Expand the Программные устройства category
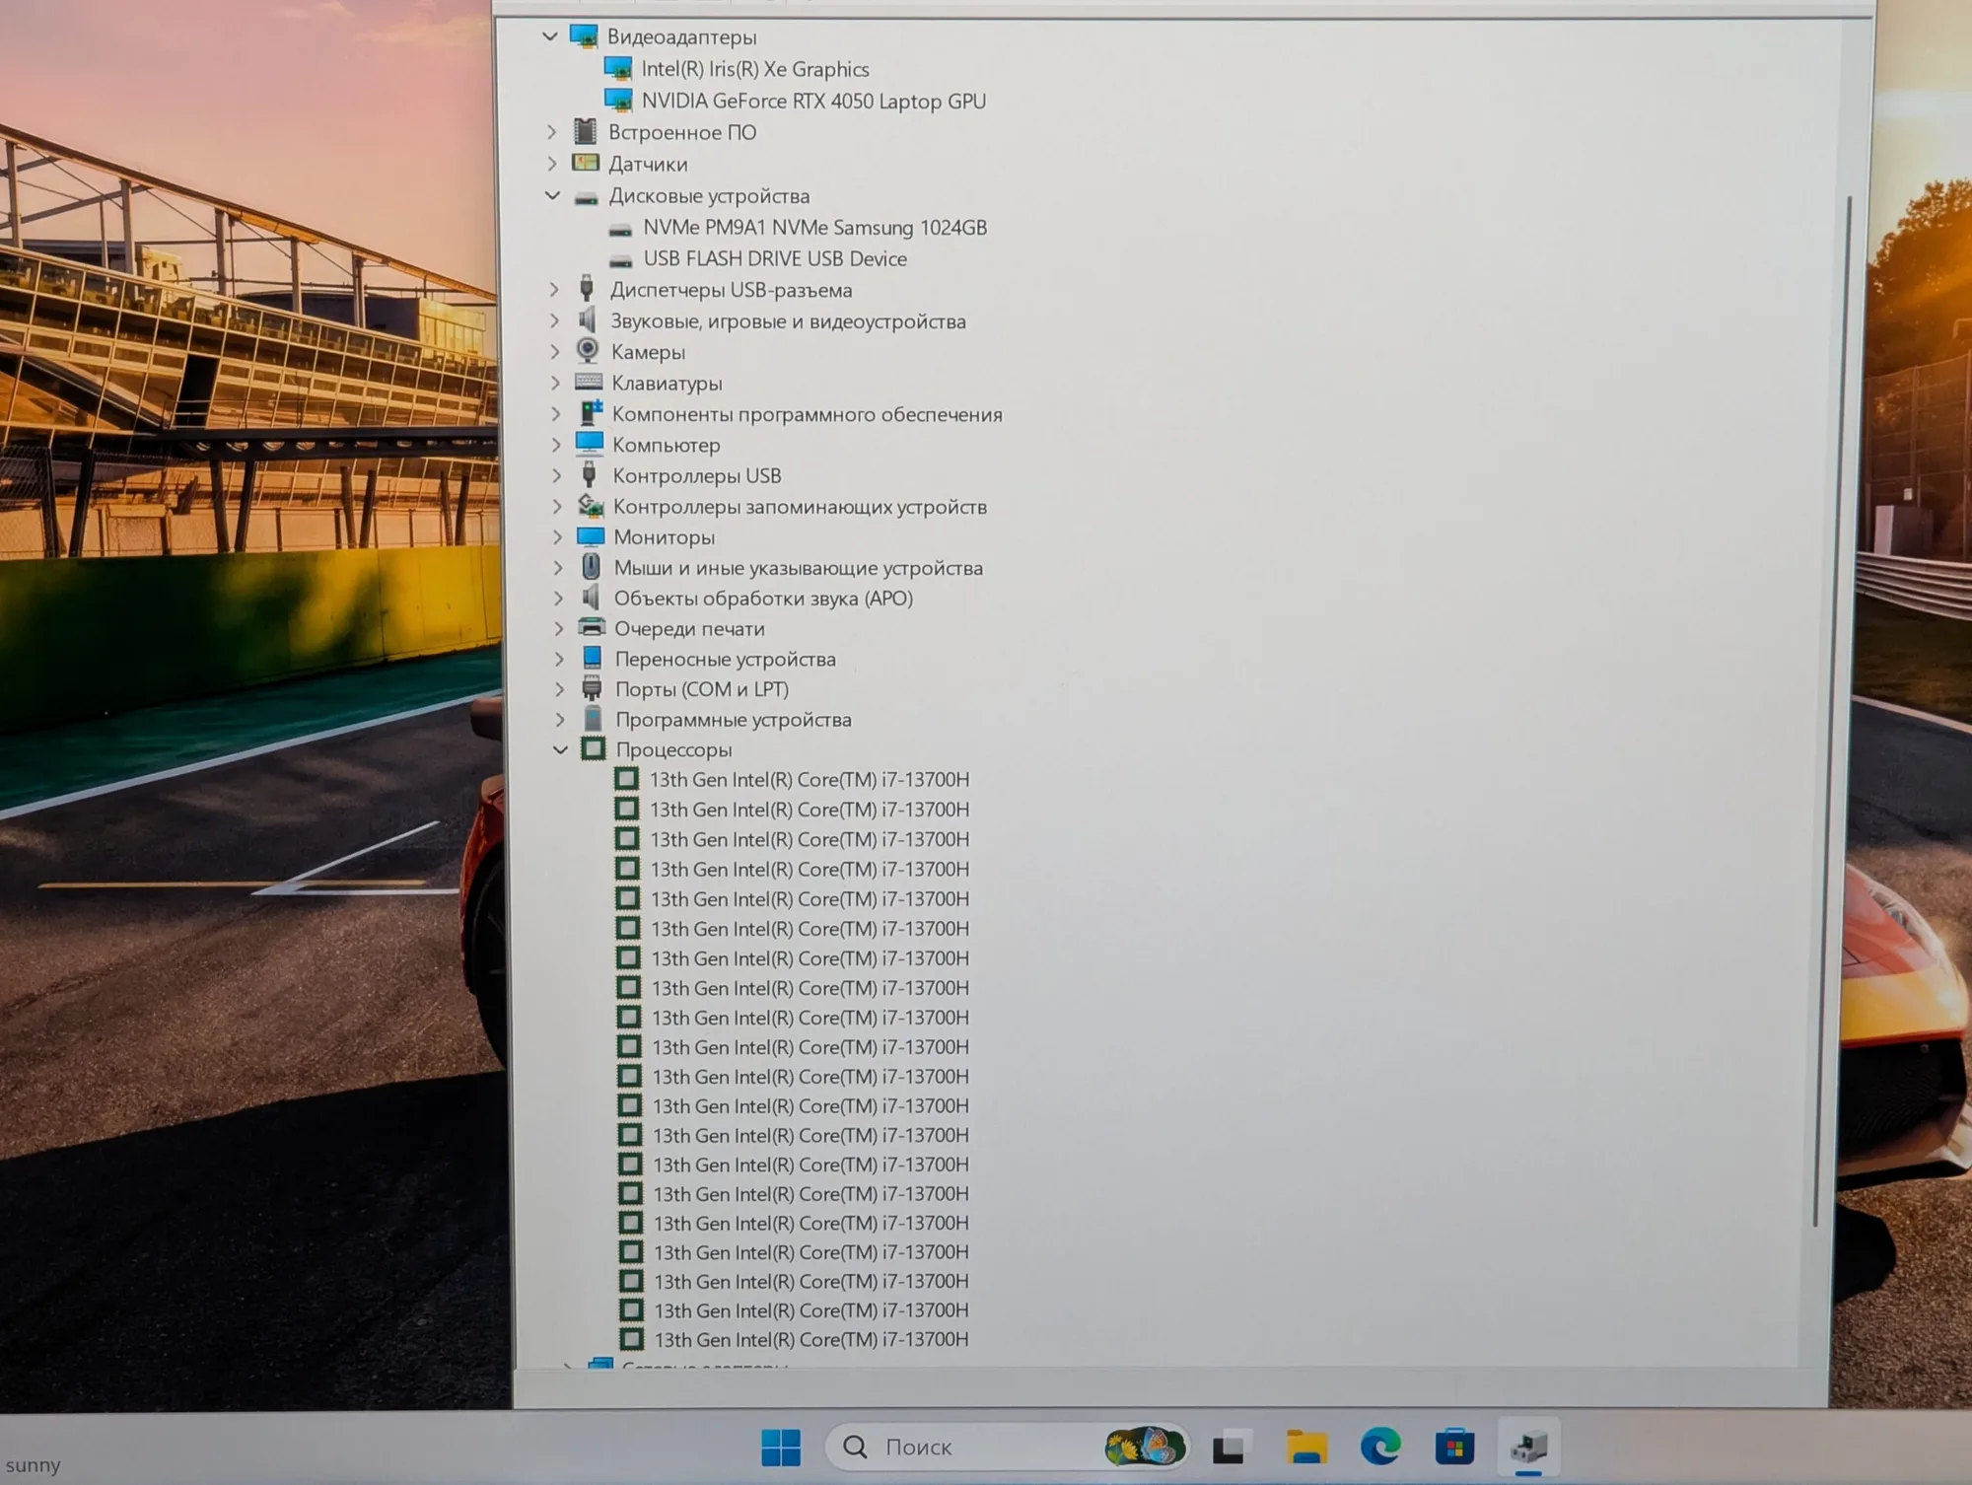Image resolution: width=1972 pixels, height=1485 pixels. point(560,720)
